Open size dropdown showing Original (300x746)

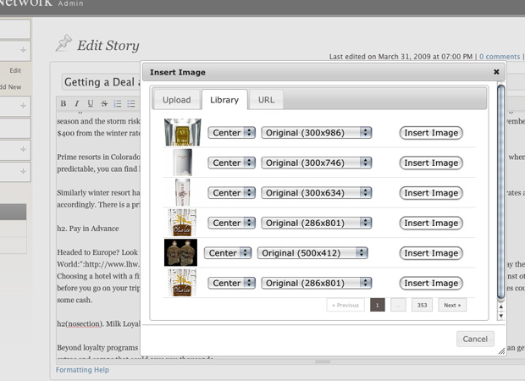coord(317,163)
